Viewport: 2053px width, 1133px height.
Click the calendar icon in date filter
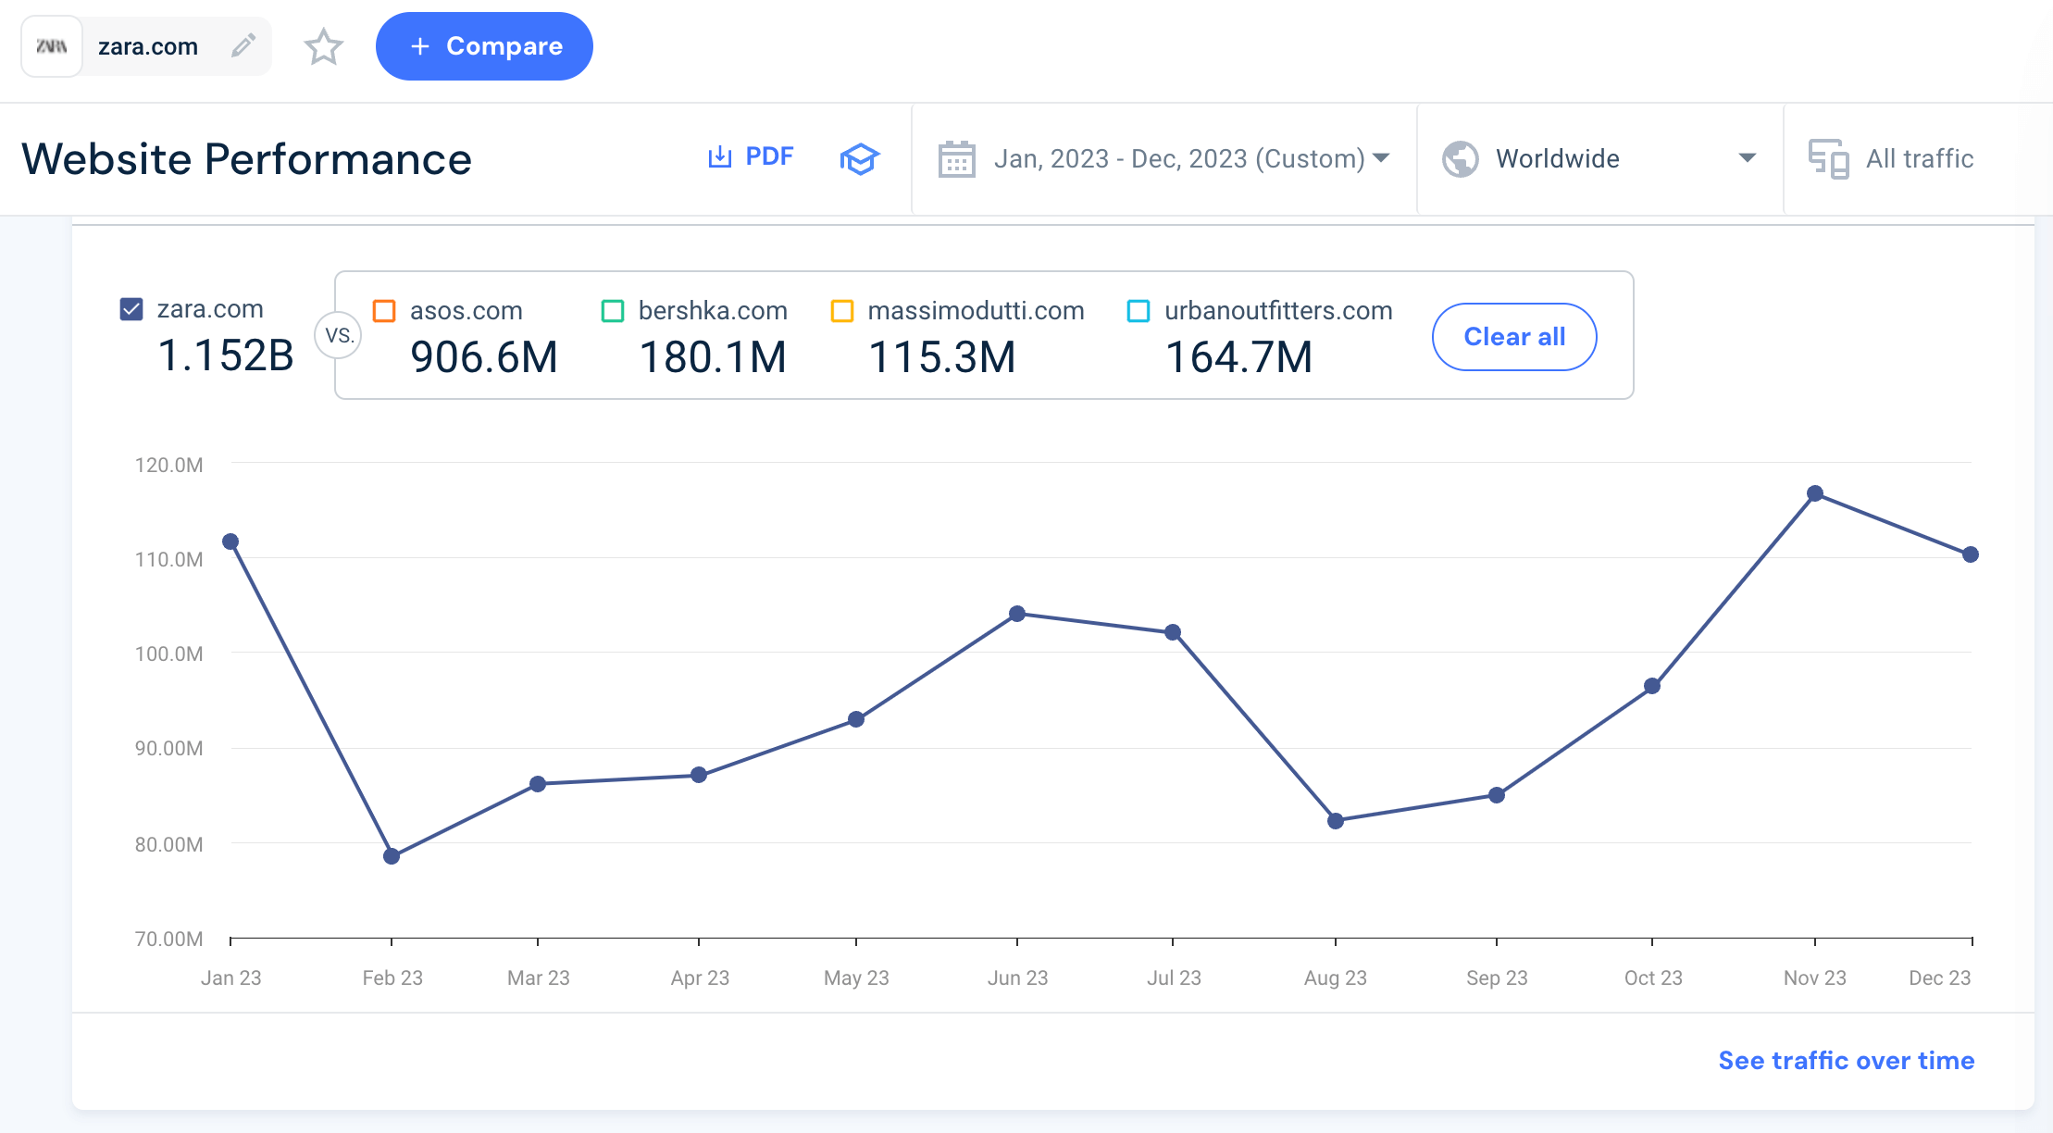click(x=956, y=159)
